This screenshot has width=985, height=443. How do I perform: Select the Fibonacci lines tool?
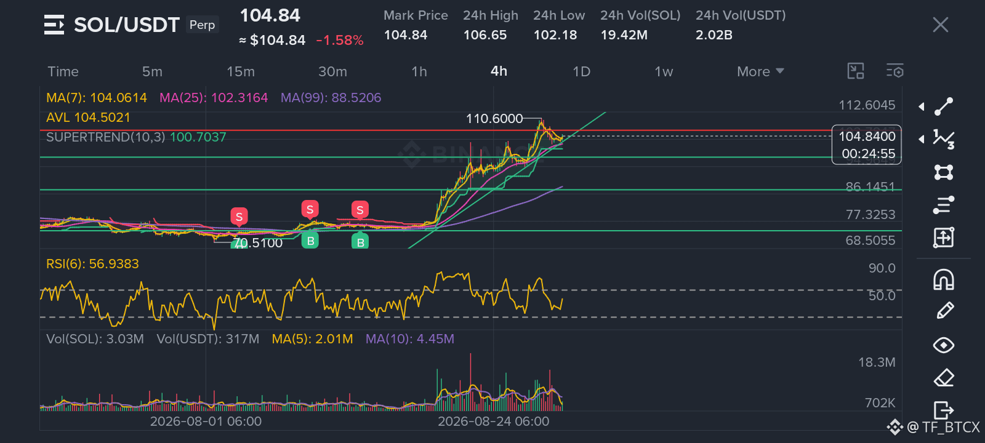click(944, 204)
